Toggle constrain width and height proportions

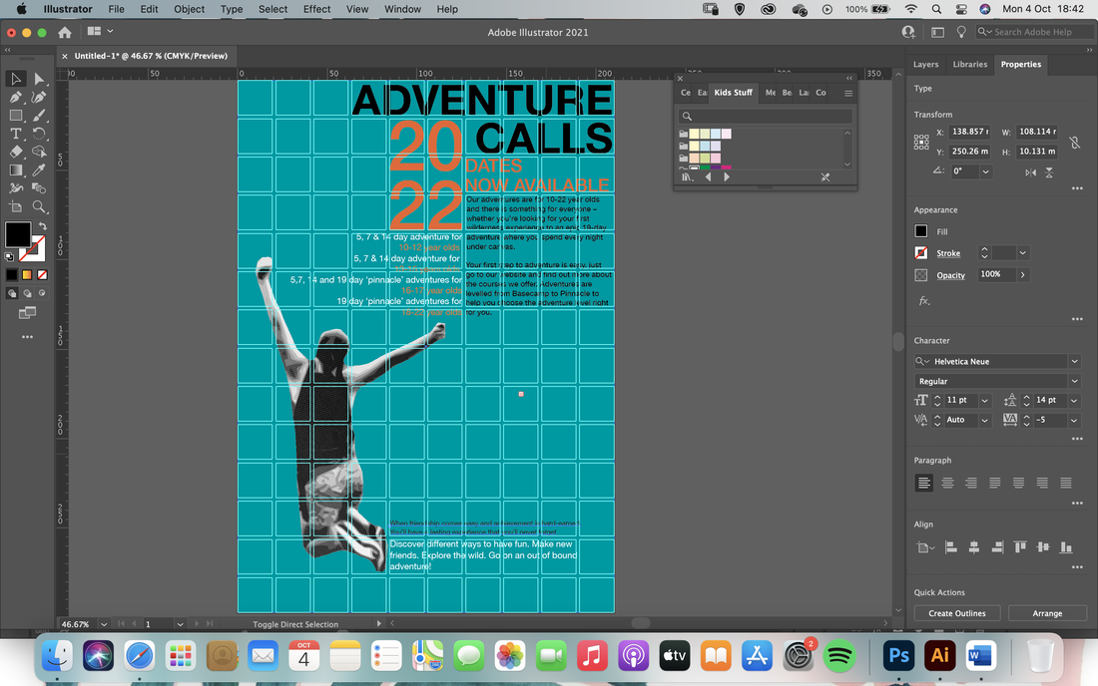(x=1074, y=142)
